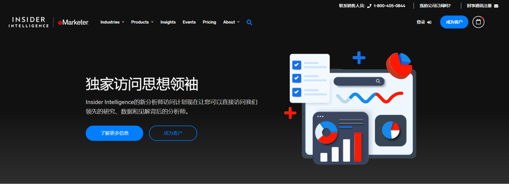Click the blue 了解更多信息 button
The image size is (509, 184).
tap(114, 133)
